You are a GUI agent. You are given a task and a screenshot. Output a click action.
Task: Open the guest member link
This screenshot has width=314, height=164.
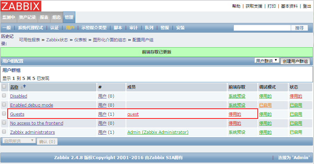(133, 114)
